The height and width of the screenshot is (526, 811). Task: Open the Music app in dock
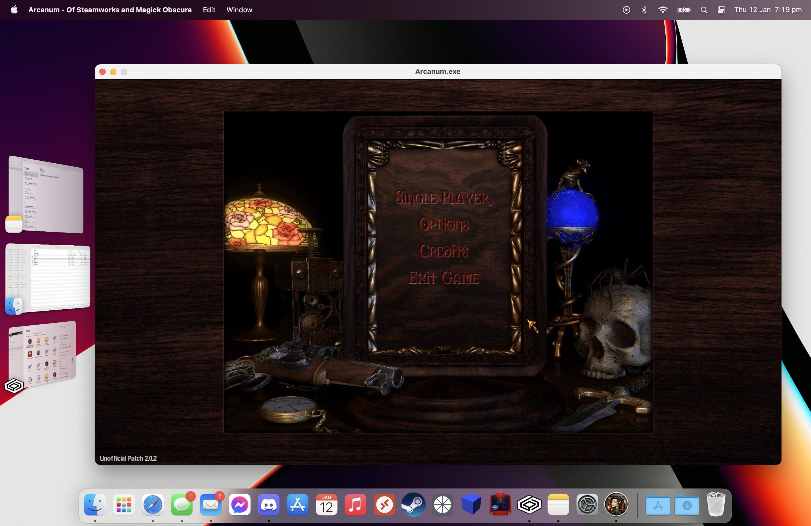pos(355,505)
